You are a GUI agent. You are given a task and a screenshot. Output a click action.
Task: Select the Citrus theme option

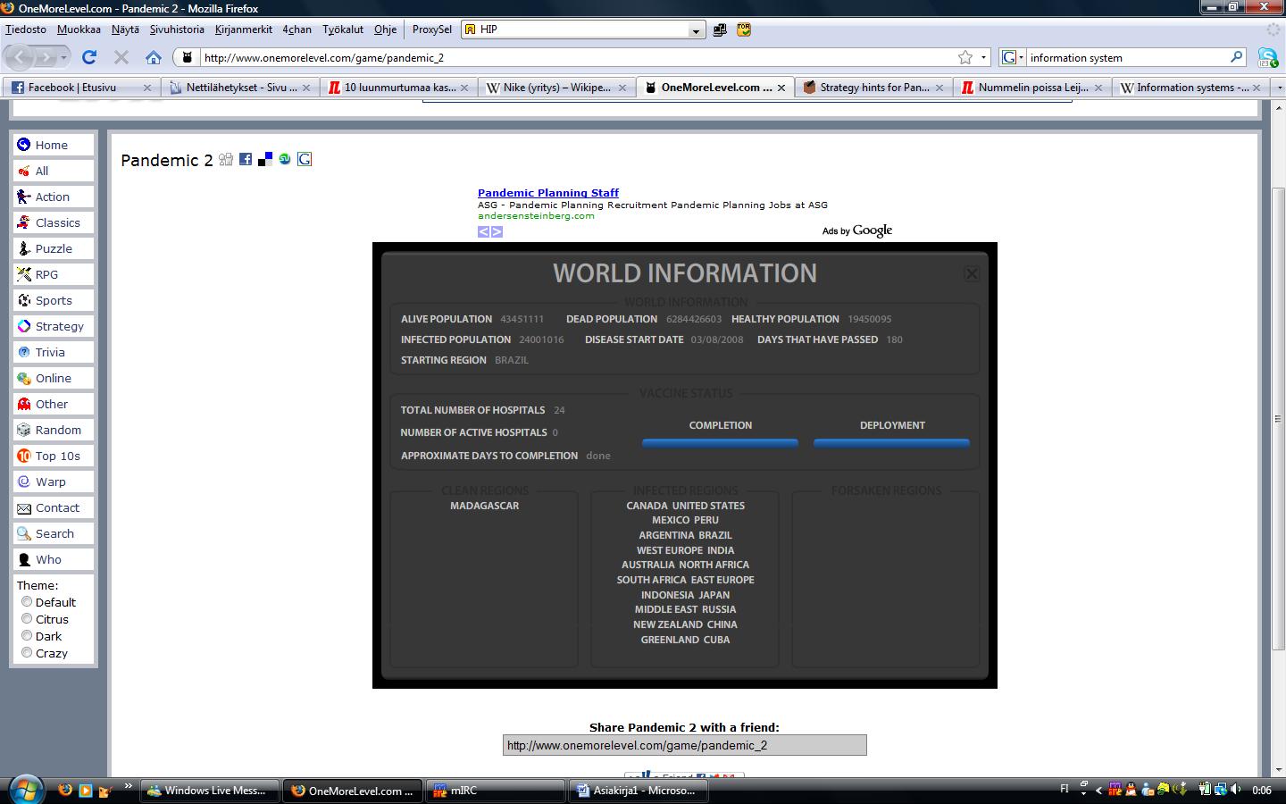(27, 619)
